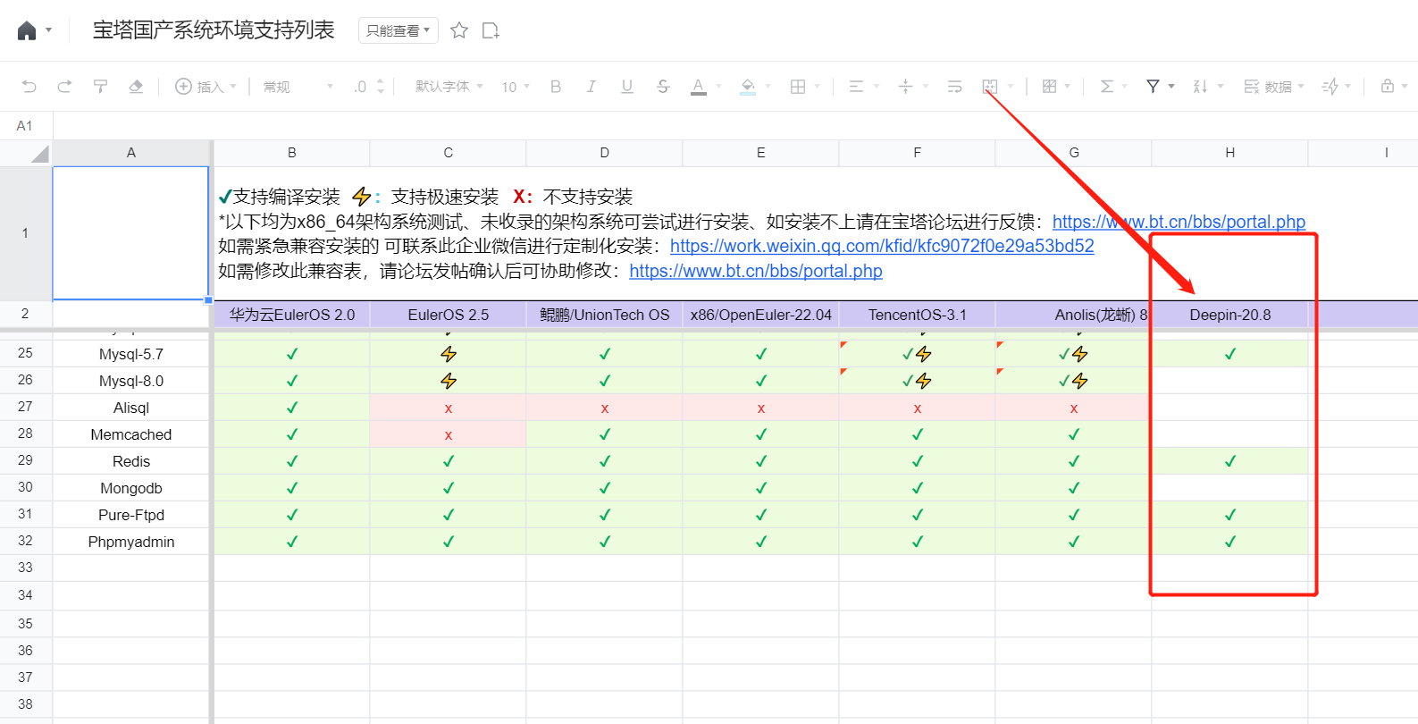The width and height of the screenshot is (1418, 724).
Task: Click the lightning cell for Mysql-5.7 EulerOS 2.5
Action: point(449,354)
